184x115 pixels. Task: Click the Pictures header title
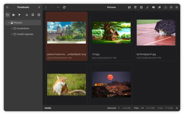(x=111, y=7)
